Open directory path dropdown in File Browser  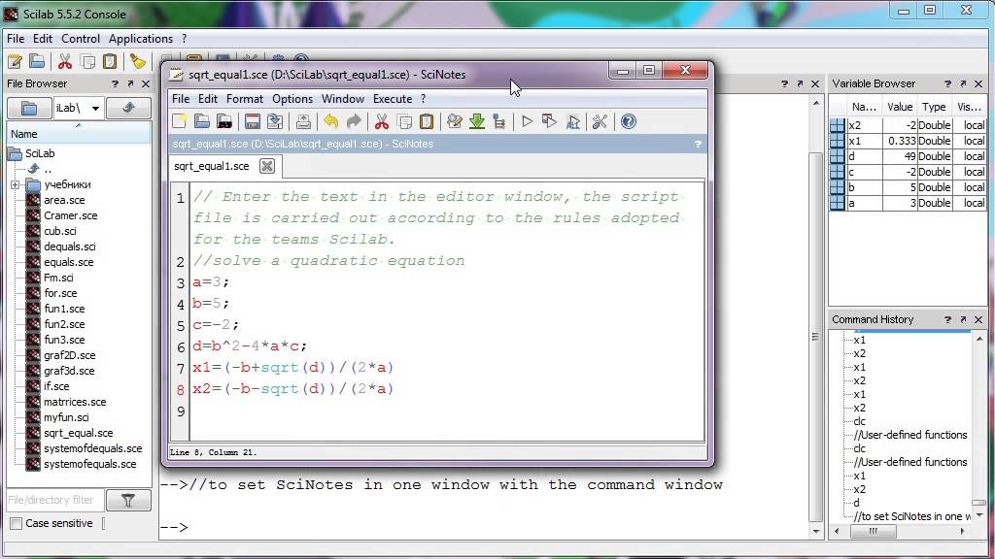coord(95,109)
